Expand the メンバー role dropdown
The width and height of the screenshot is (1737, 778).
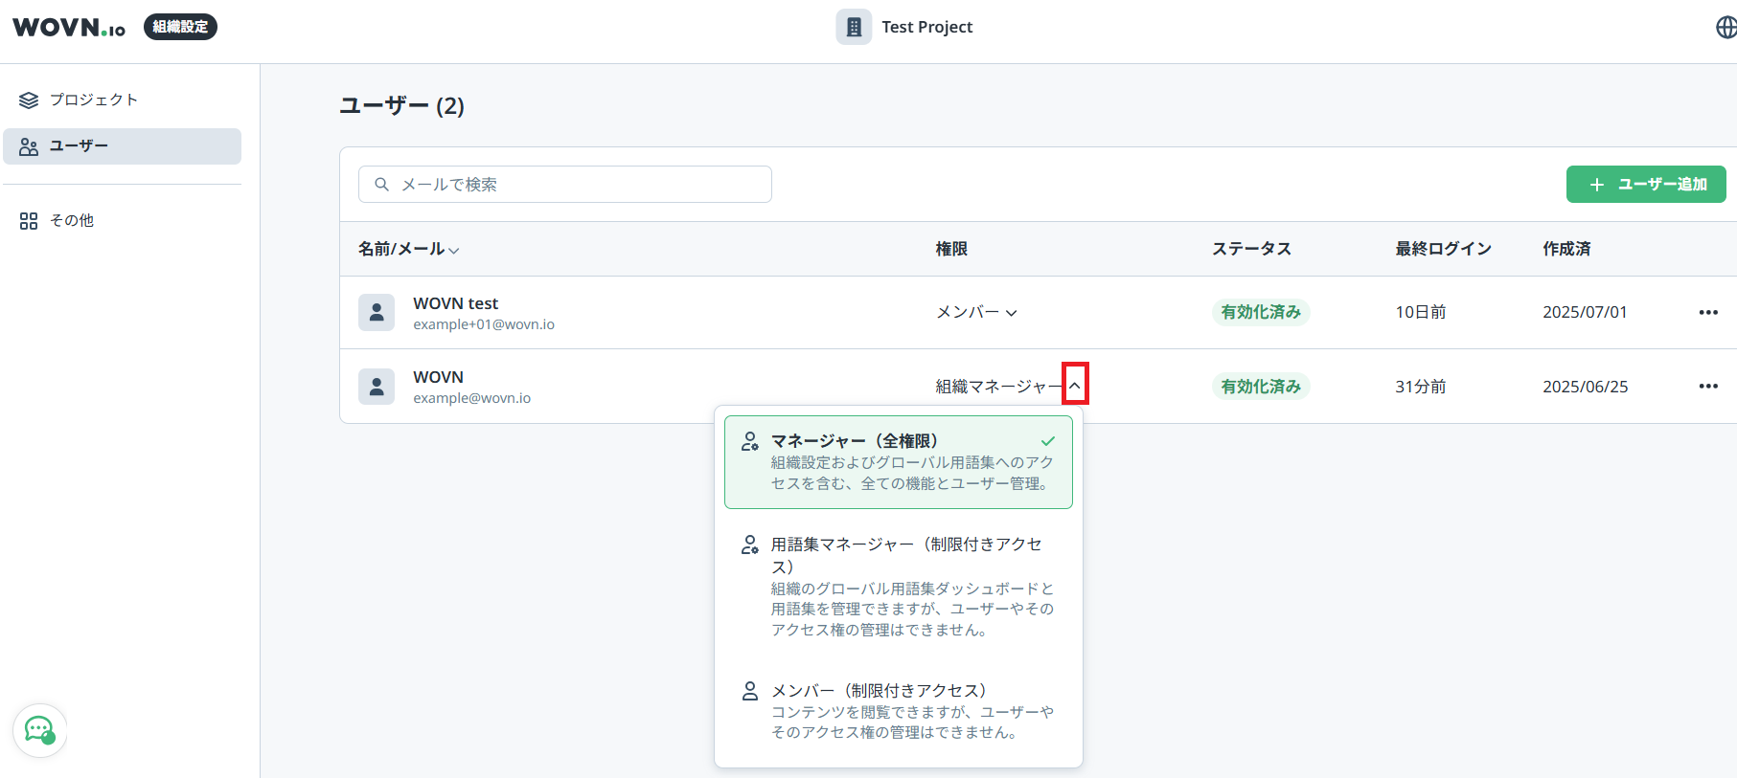976,312
